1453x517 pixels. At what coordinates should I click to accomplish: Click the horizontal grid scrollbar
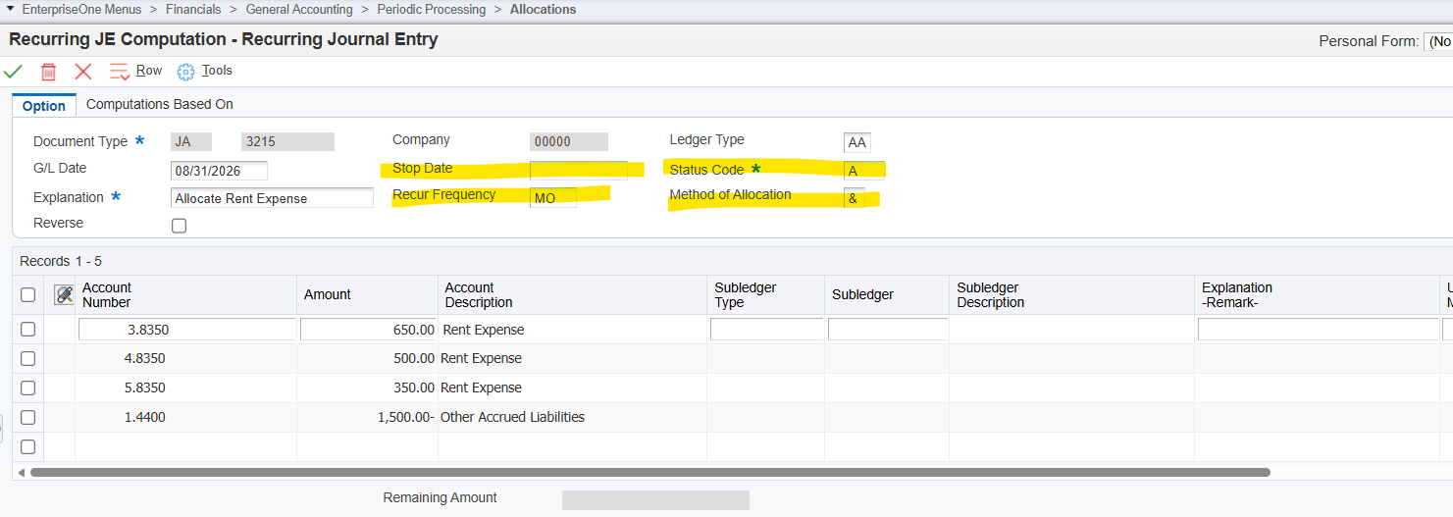click(x=650, y=472)
